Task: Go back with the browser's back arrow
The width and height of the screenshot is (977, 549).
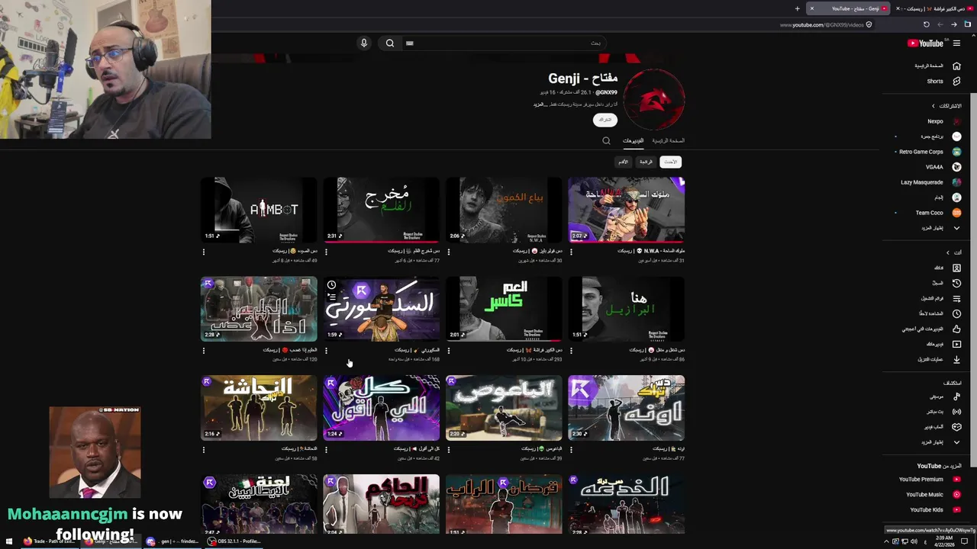Action: (x=953, y=24)
